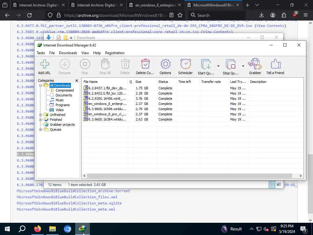The image size is (313, 235).
Task: Open Firefox from the taskbar
Action: [37, 229]
